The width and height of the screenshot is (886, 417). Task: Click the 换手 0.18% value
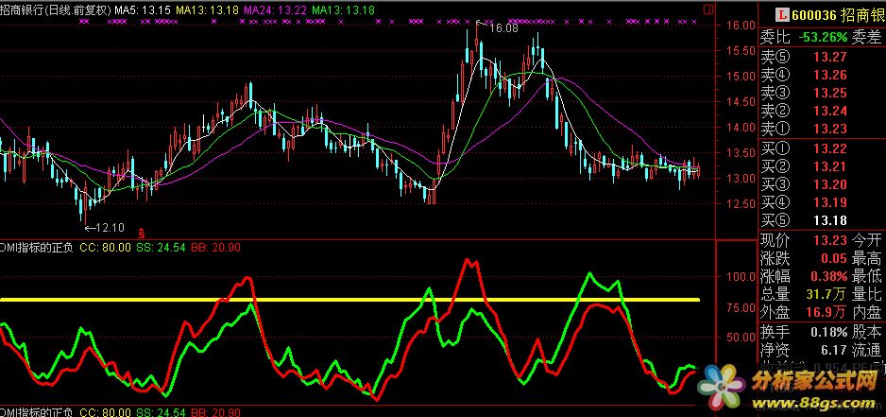click(829, 332)
